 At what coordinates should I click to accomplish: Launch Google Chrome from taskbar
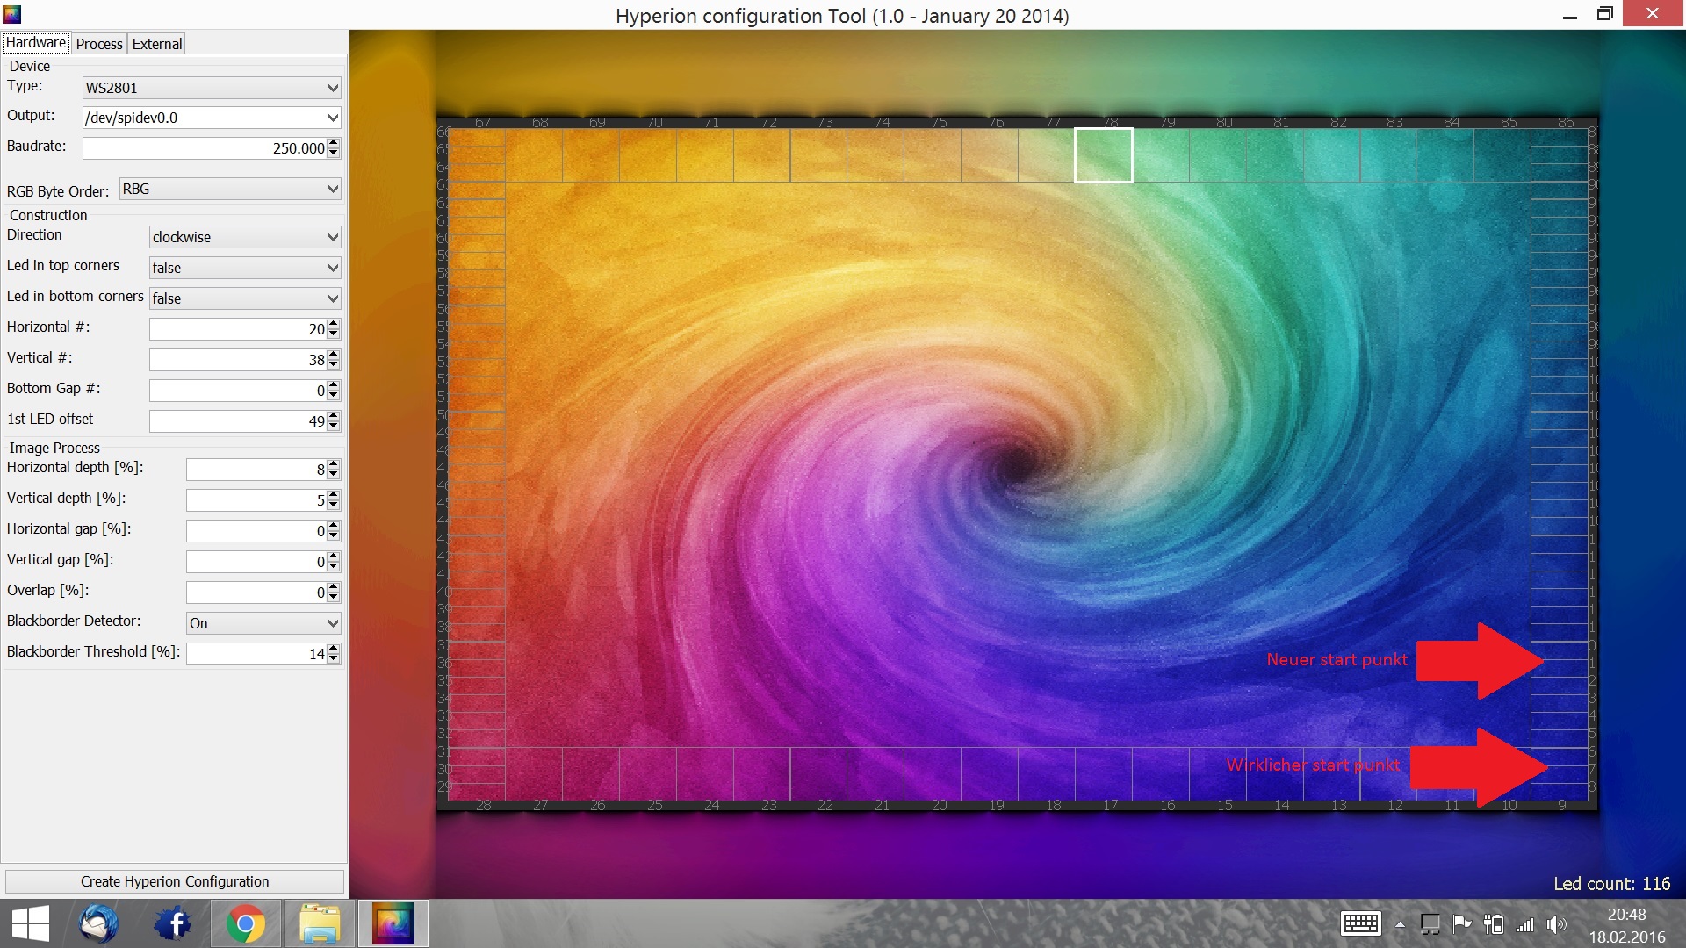click(x=245, y=923)
